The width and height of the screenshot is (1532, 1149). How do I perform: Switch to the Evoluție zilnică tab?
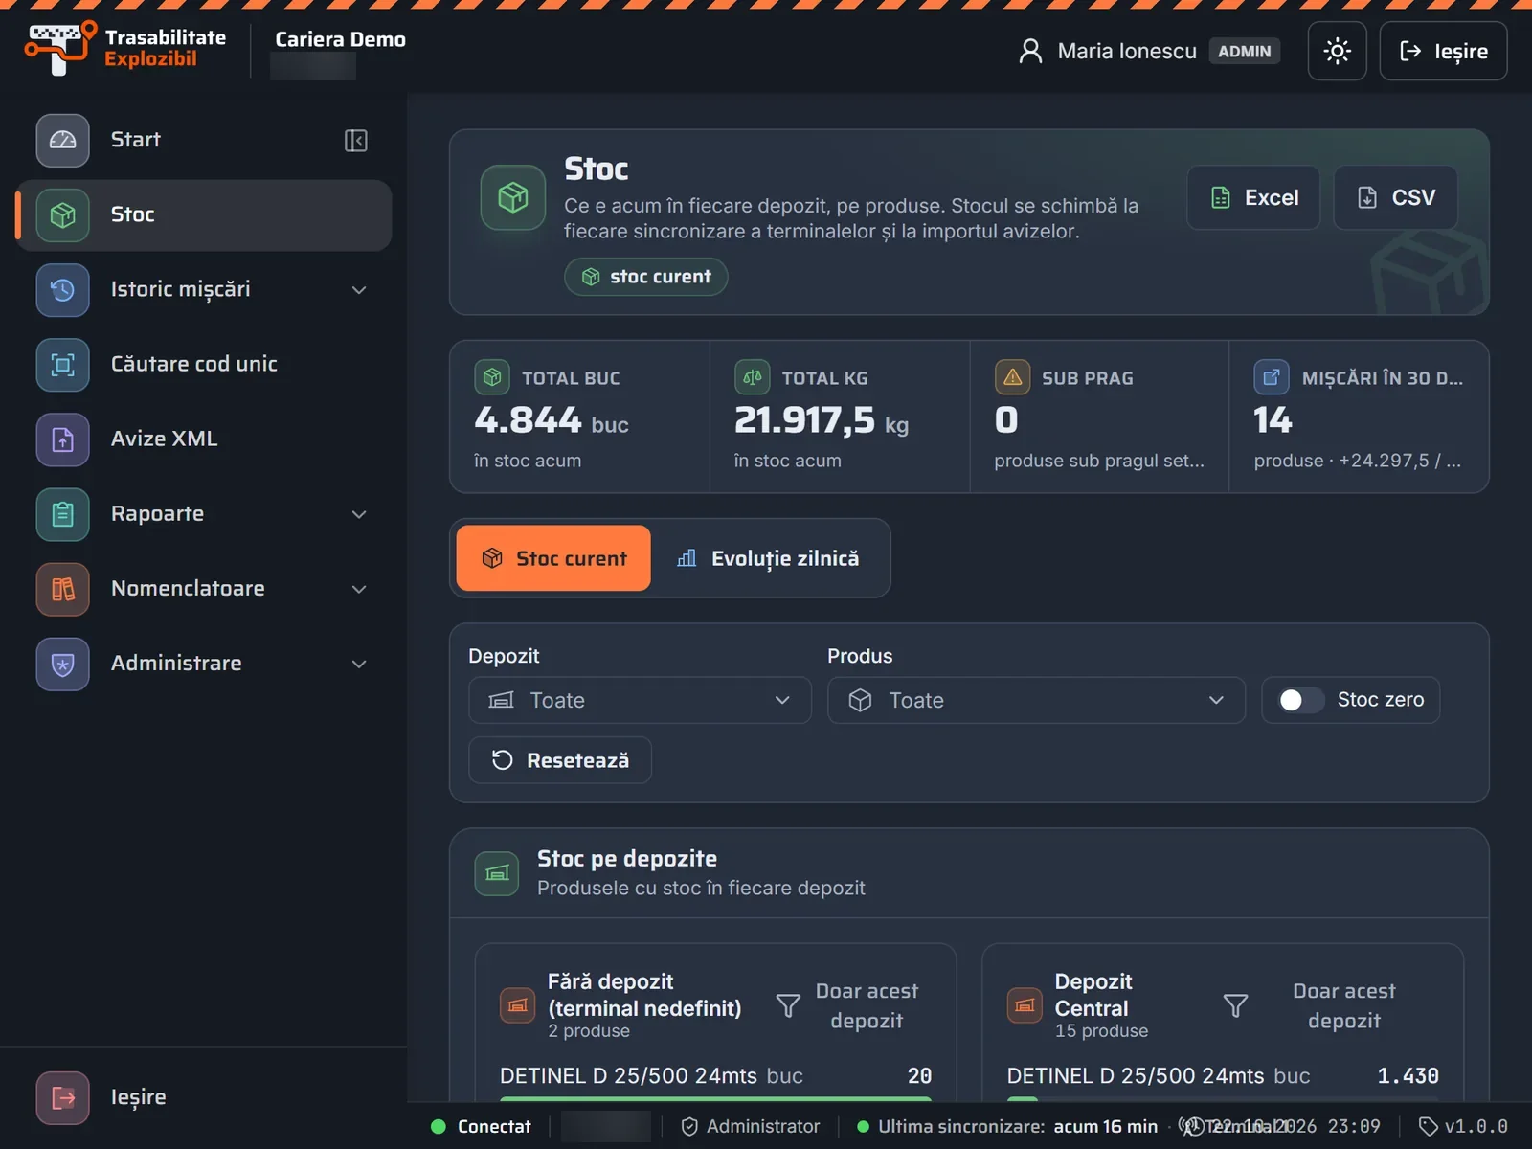767,558
